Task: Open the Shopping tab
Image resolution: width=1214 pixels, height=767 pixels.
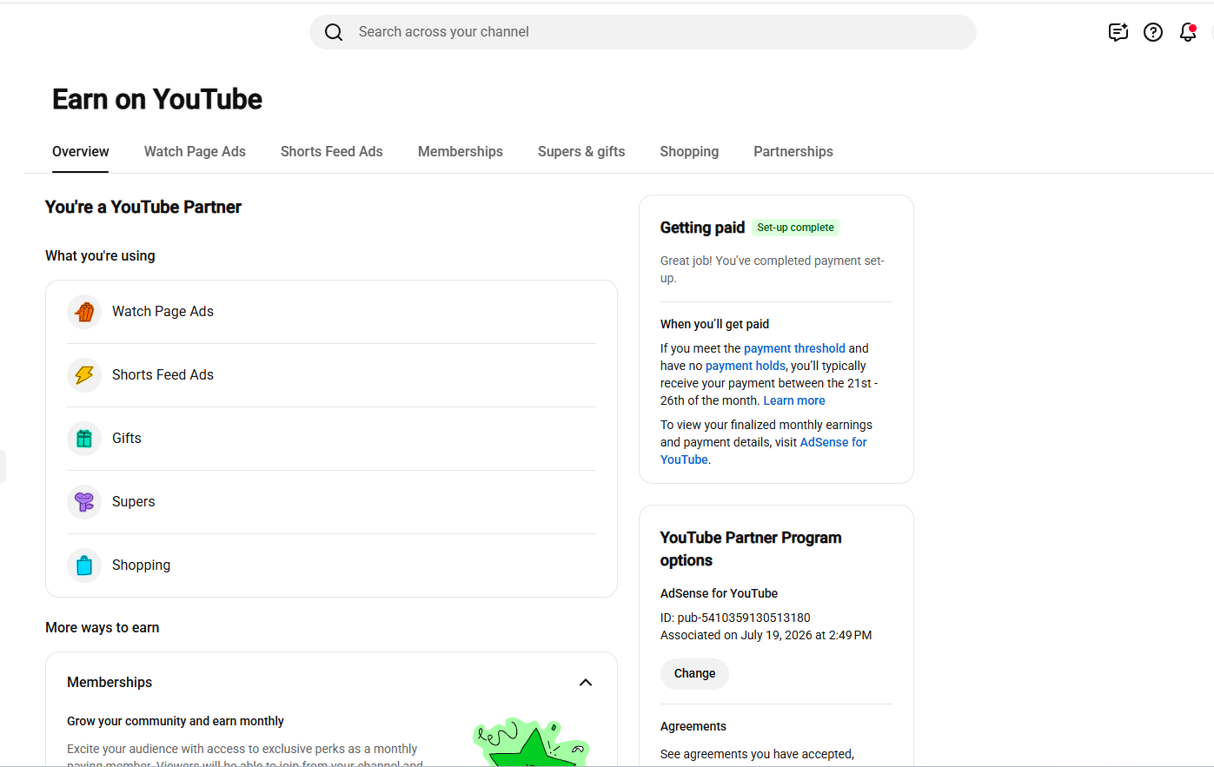Action: [689, 151]
